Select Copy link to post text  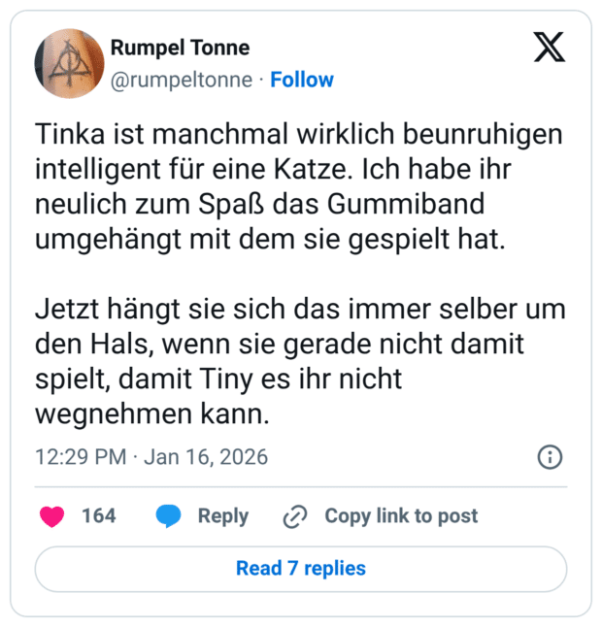coord(401,516)
